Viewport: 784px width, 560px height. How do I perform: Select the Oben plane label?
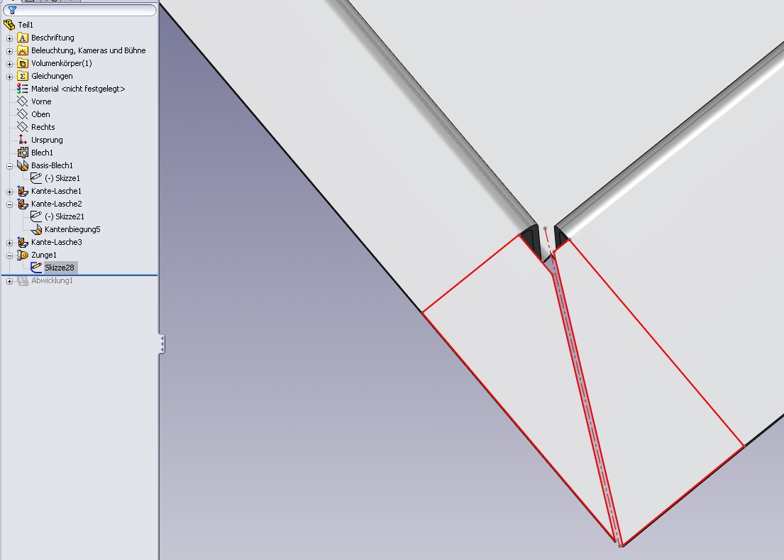click(40, 114)
